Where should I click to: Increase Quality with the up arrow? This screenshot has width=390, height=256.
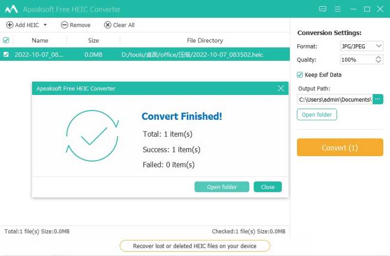(378, 57)
